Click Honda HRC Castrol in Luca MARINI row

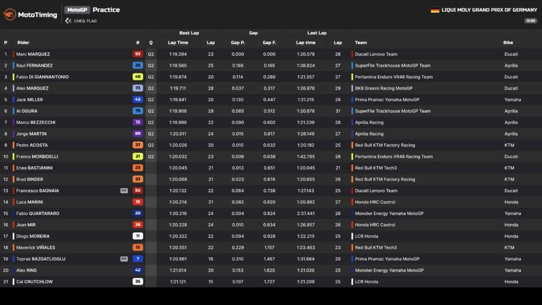[x=375, y=202]
